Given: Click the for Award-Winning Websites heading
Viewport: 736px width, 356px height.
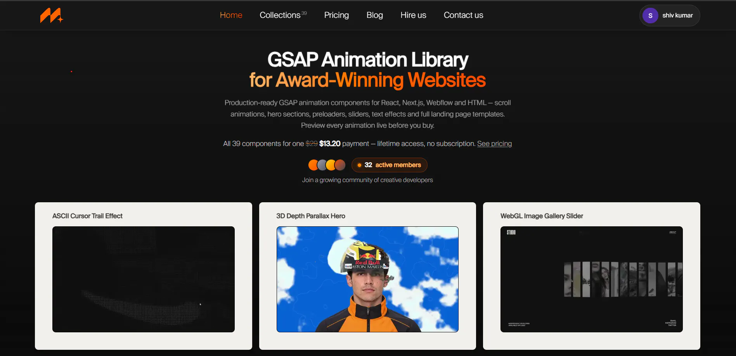Looking at the screenshot, I should click(367, 80).
